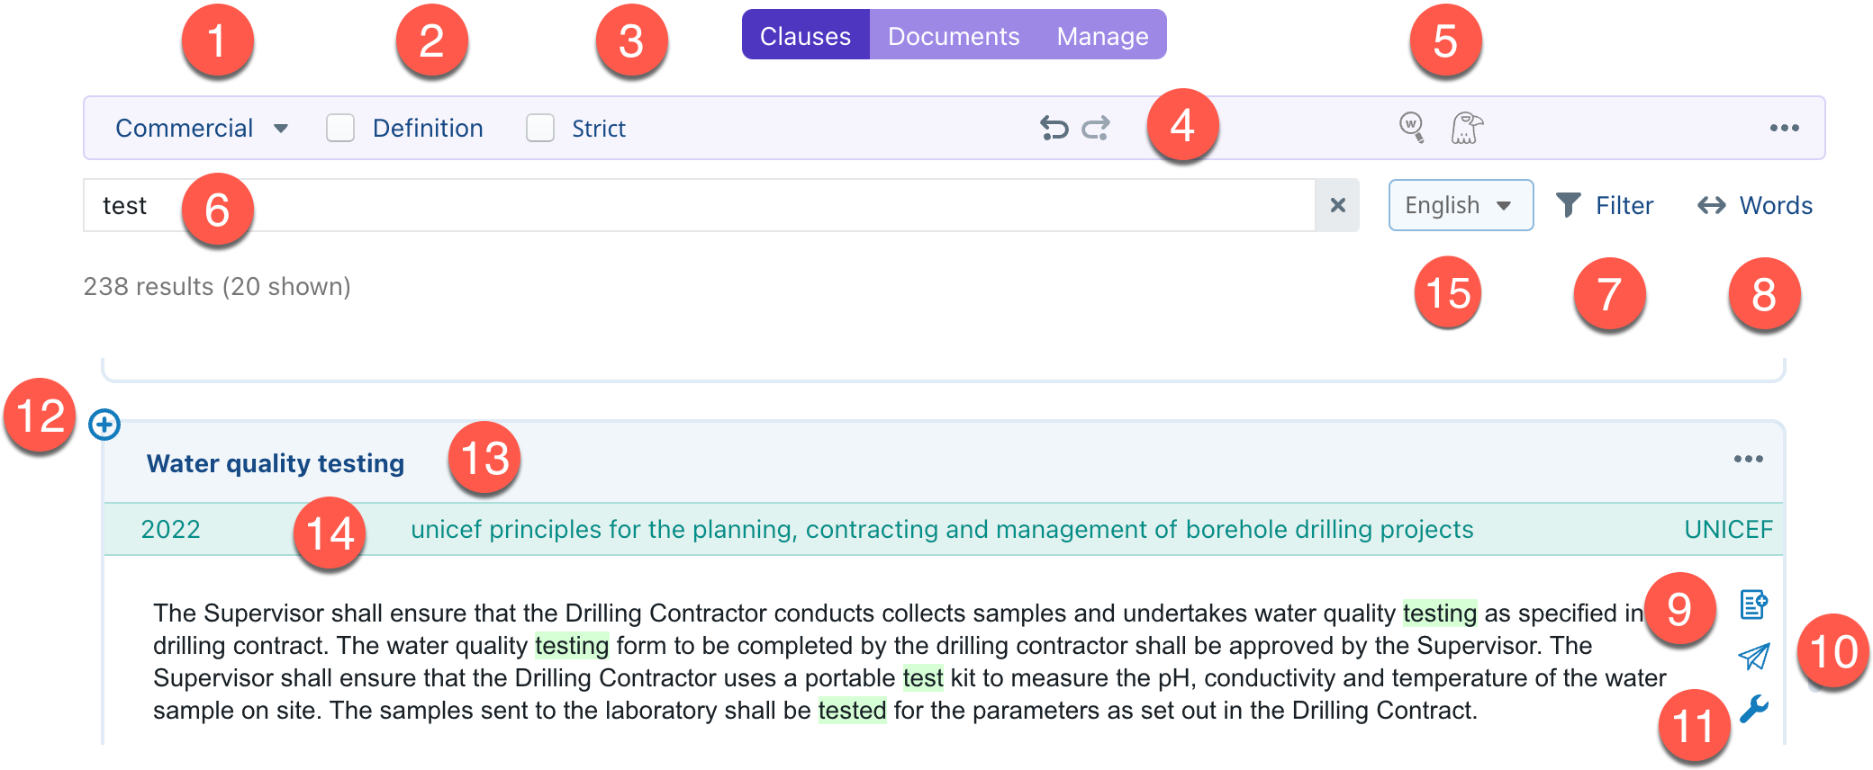The height and width of the screenshot is (770, 1873).
Task: Click the wrench tool icon
Action: click(x=1753, y=709)
